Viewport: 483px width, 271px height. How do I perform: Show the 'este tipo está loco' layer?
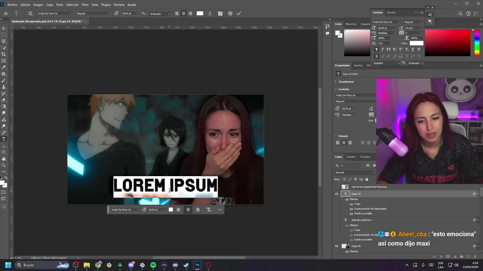pos(337,220)
